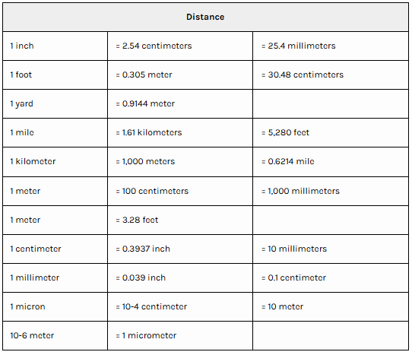Select the '1 millimeter' row label

click(x=55, y=277)
